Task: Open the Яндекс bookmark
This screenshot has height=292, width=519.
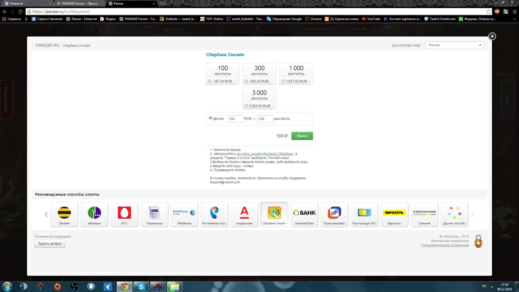Action: 108,19
